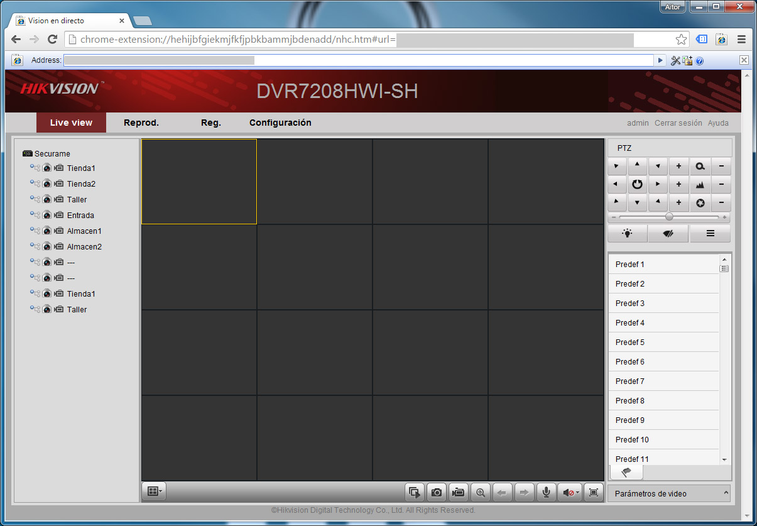The height and width of the screenshot is (526, 757).
Task: Select preset Predef 9
Action: 663,420
